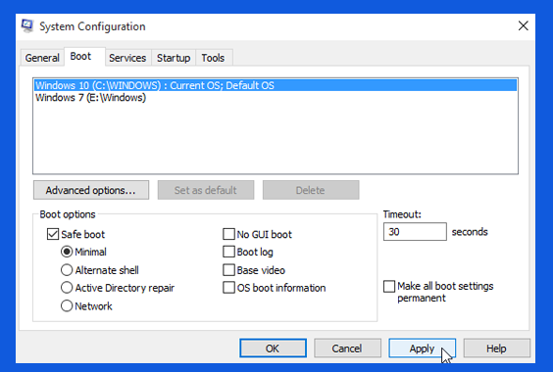Image resolution: width=553 pixels, height=372 pixels.
Task: Tick the Boot log checkbox
Action: coord(228,252)
